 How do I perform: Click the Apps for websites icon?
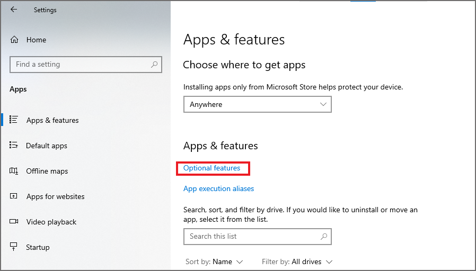pos(14,196)
